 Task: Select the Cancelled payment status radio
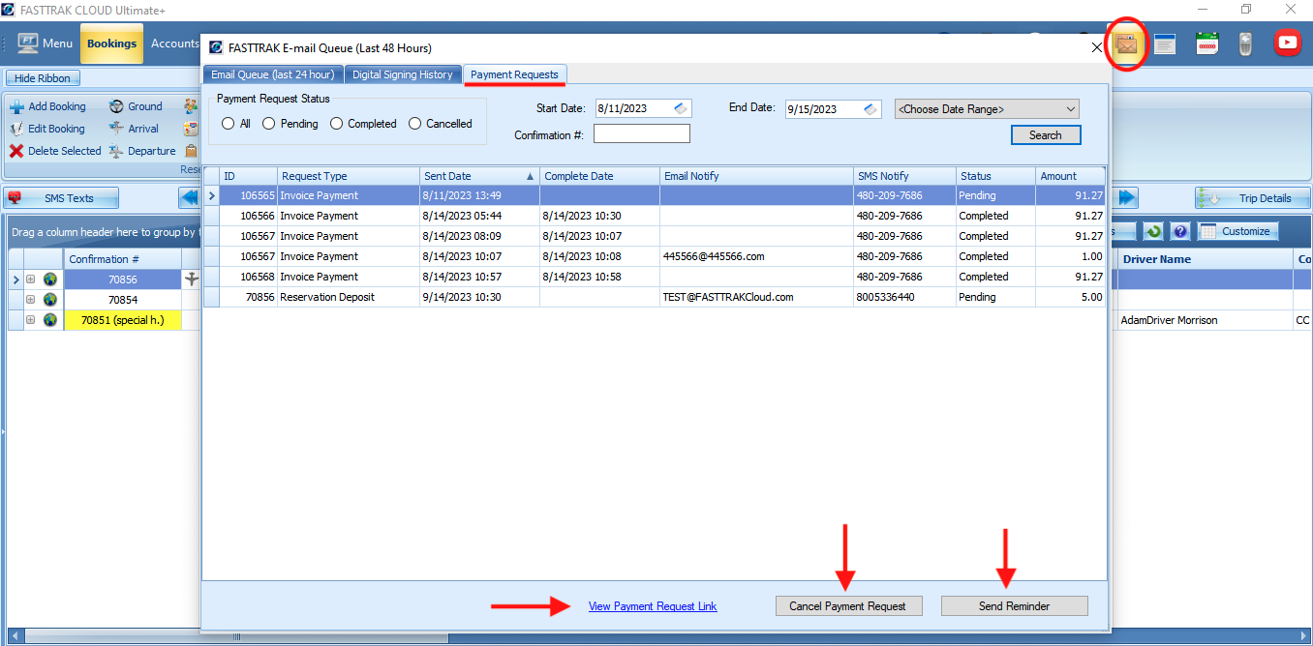click(415, 124)
